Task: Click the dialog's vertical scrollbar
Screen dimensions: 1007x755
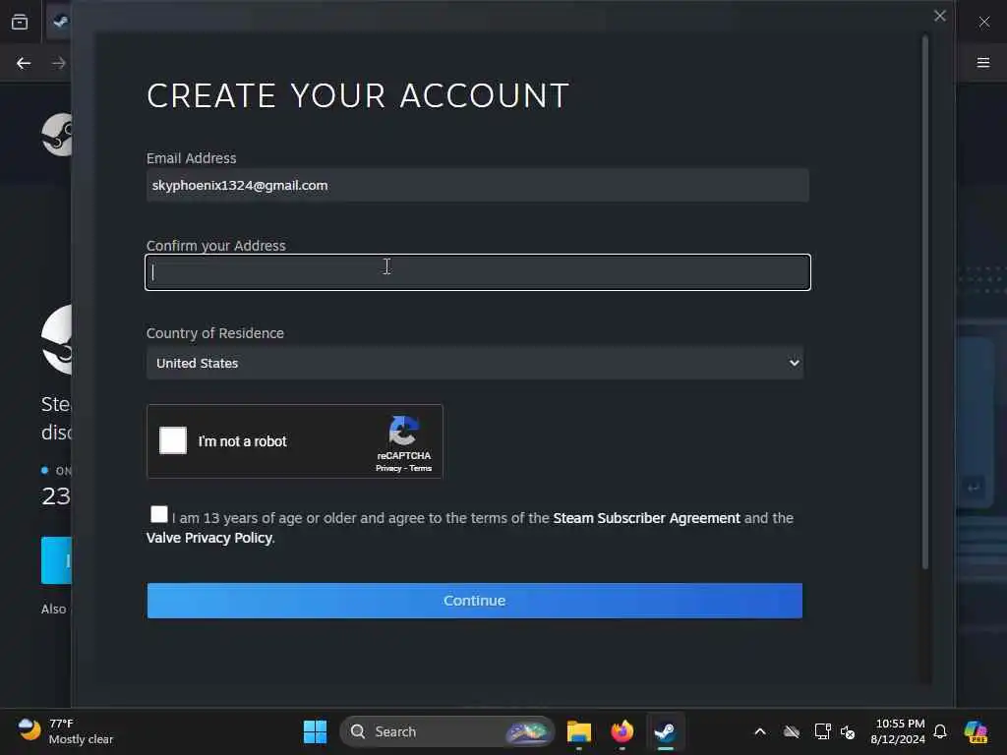Action: 925,302
